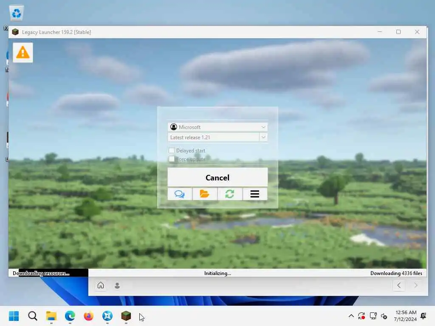Screen dimensions: 435x326
Task: Cancel the download in progress
Action: (217, 177)
